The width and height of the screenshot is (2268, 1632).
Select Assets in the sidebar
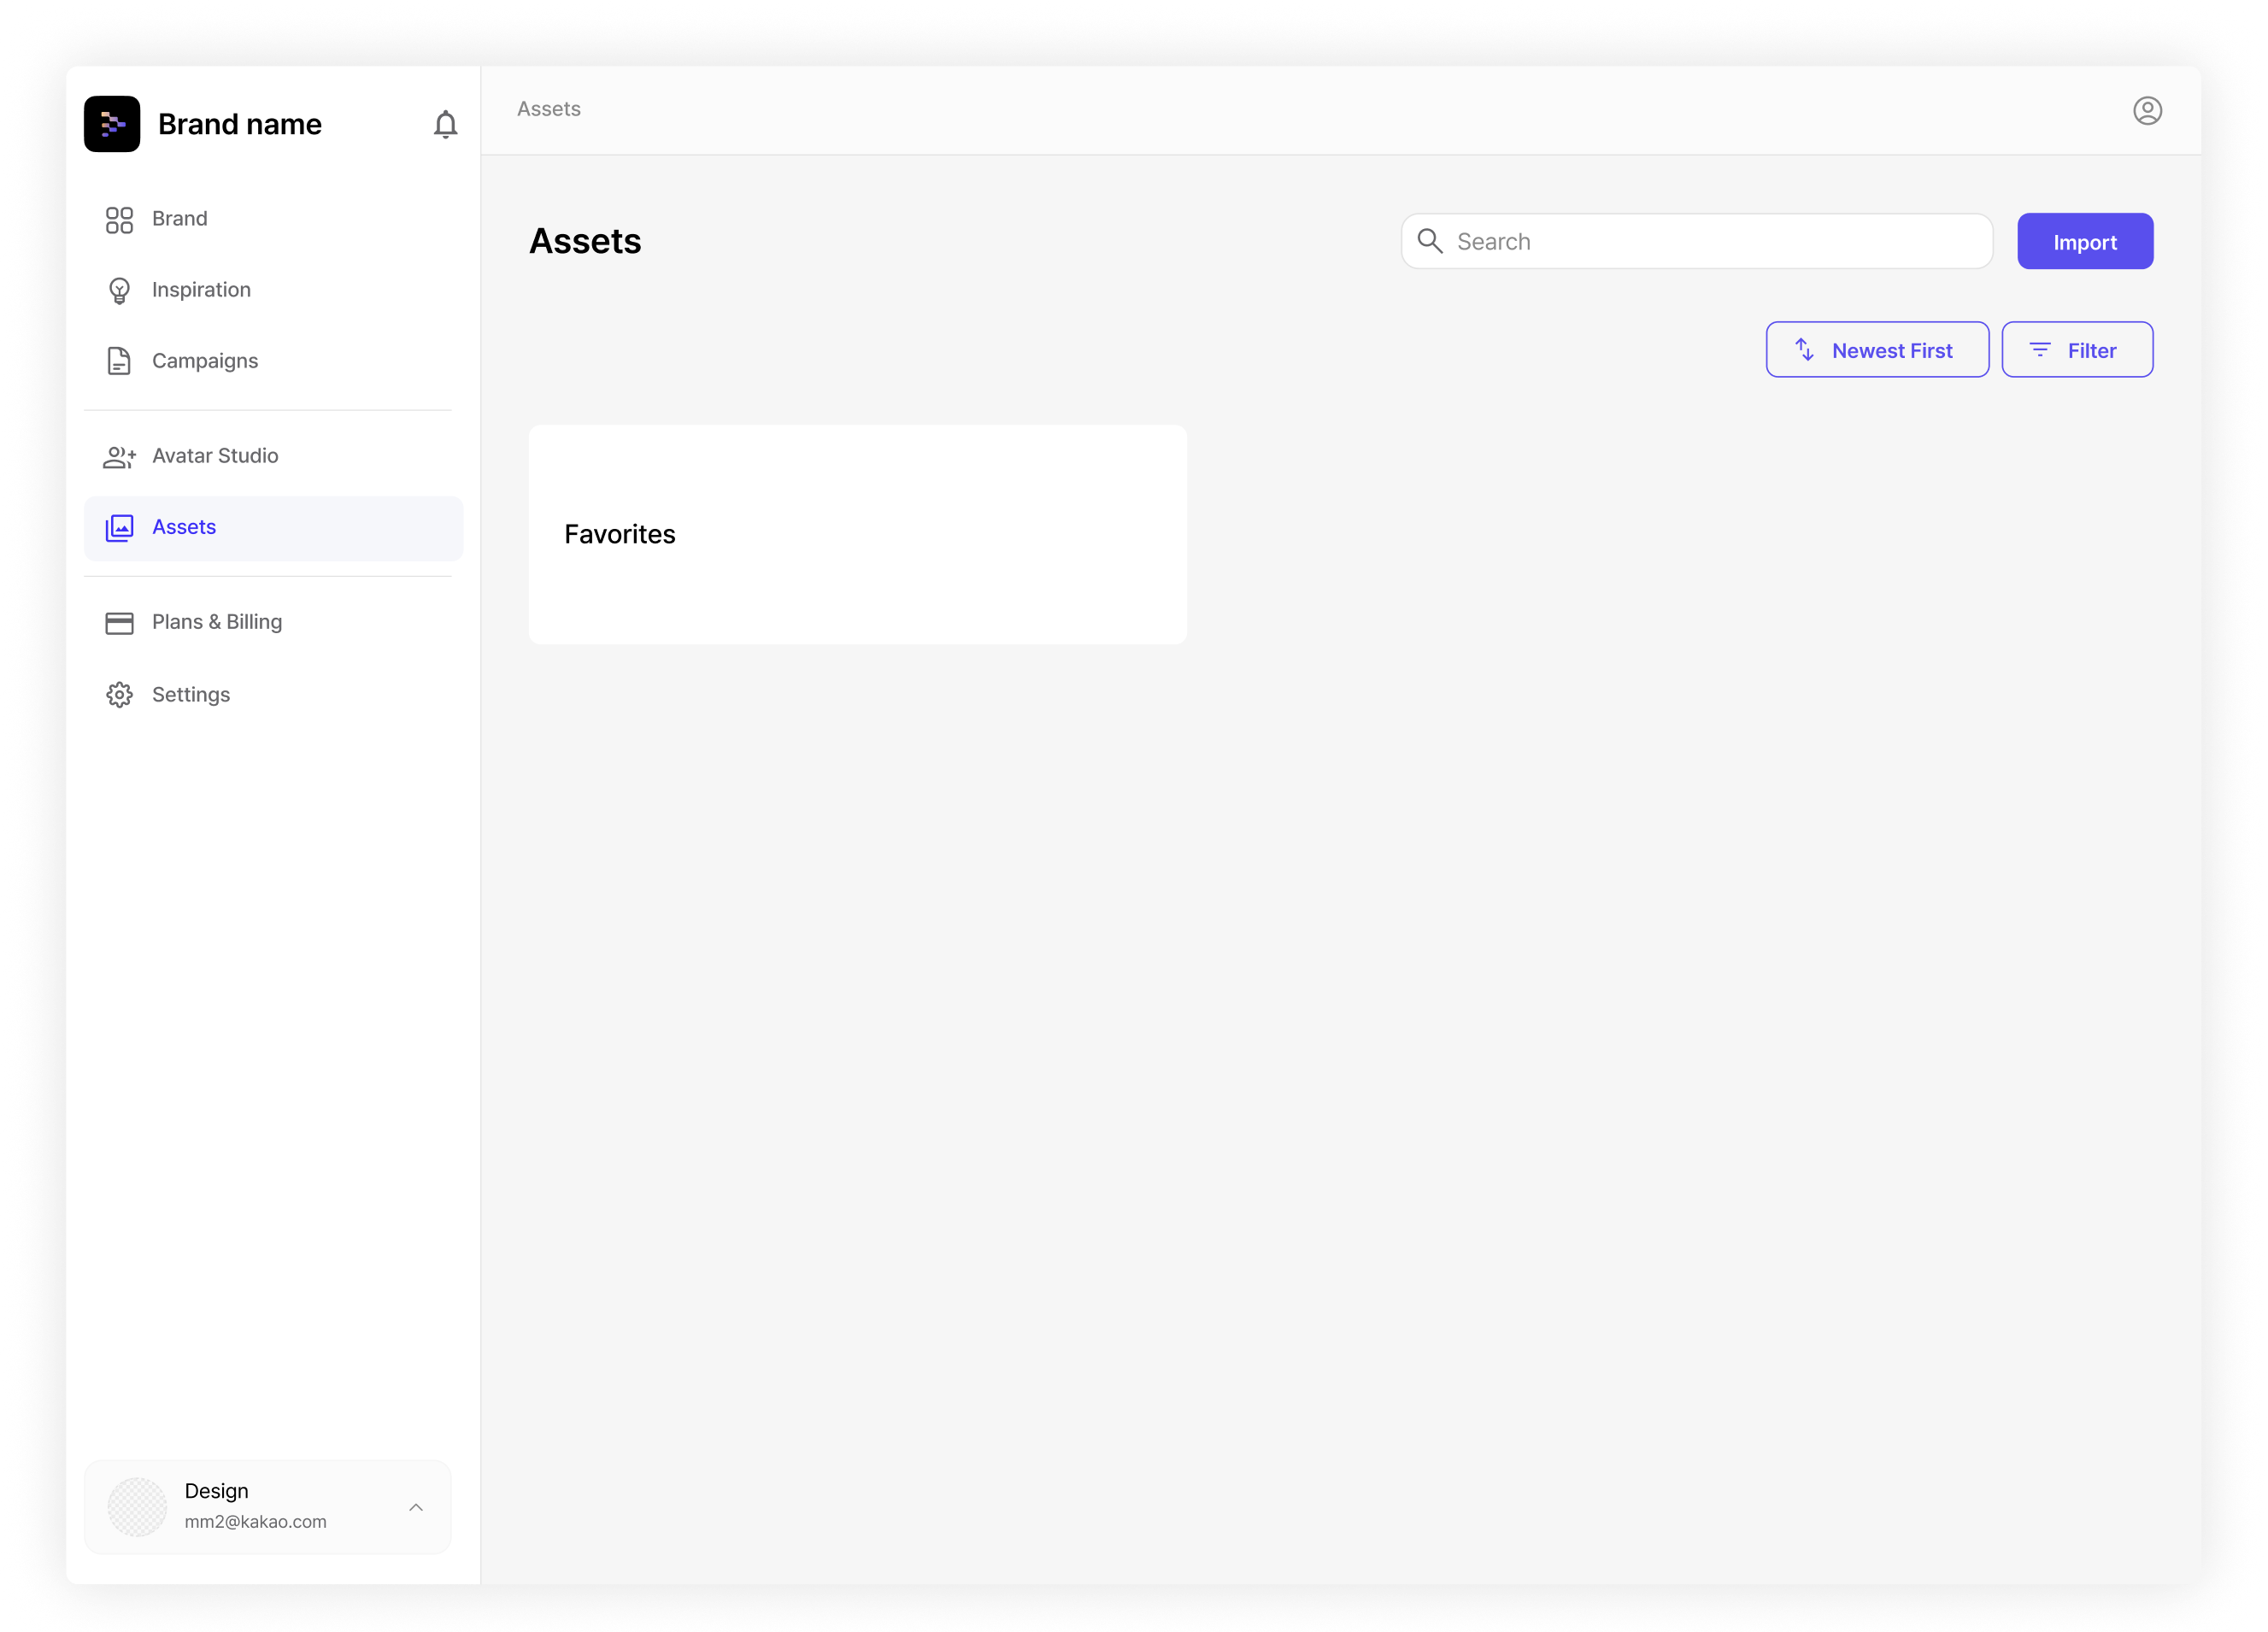coord(273,527)
